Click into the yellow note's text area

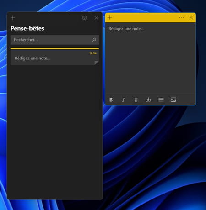151,58
